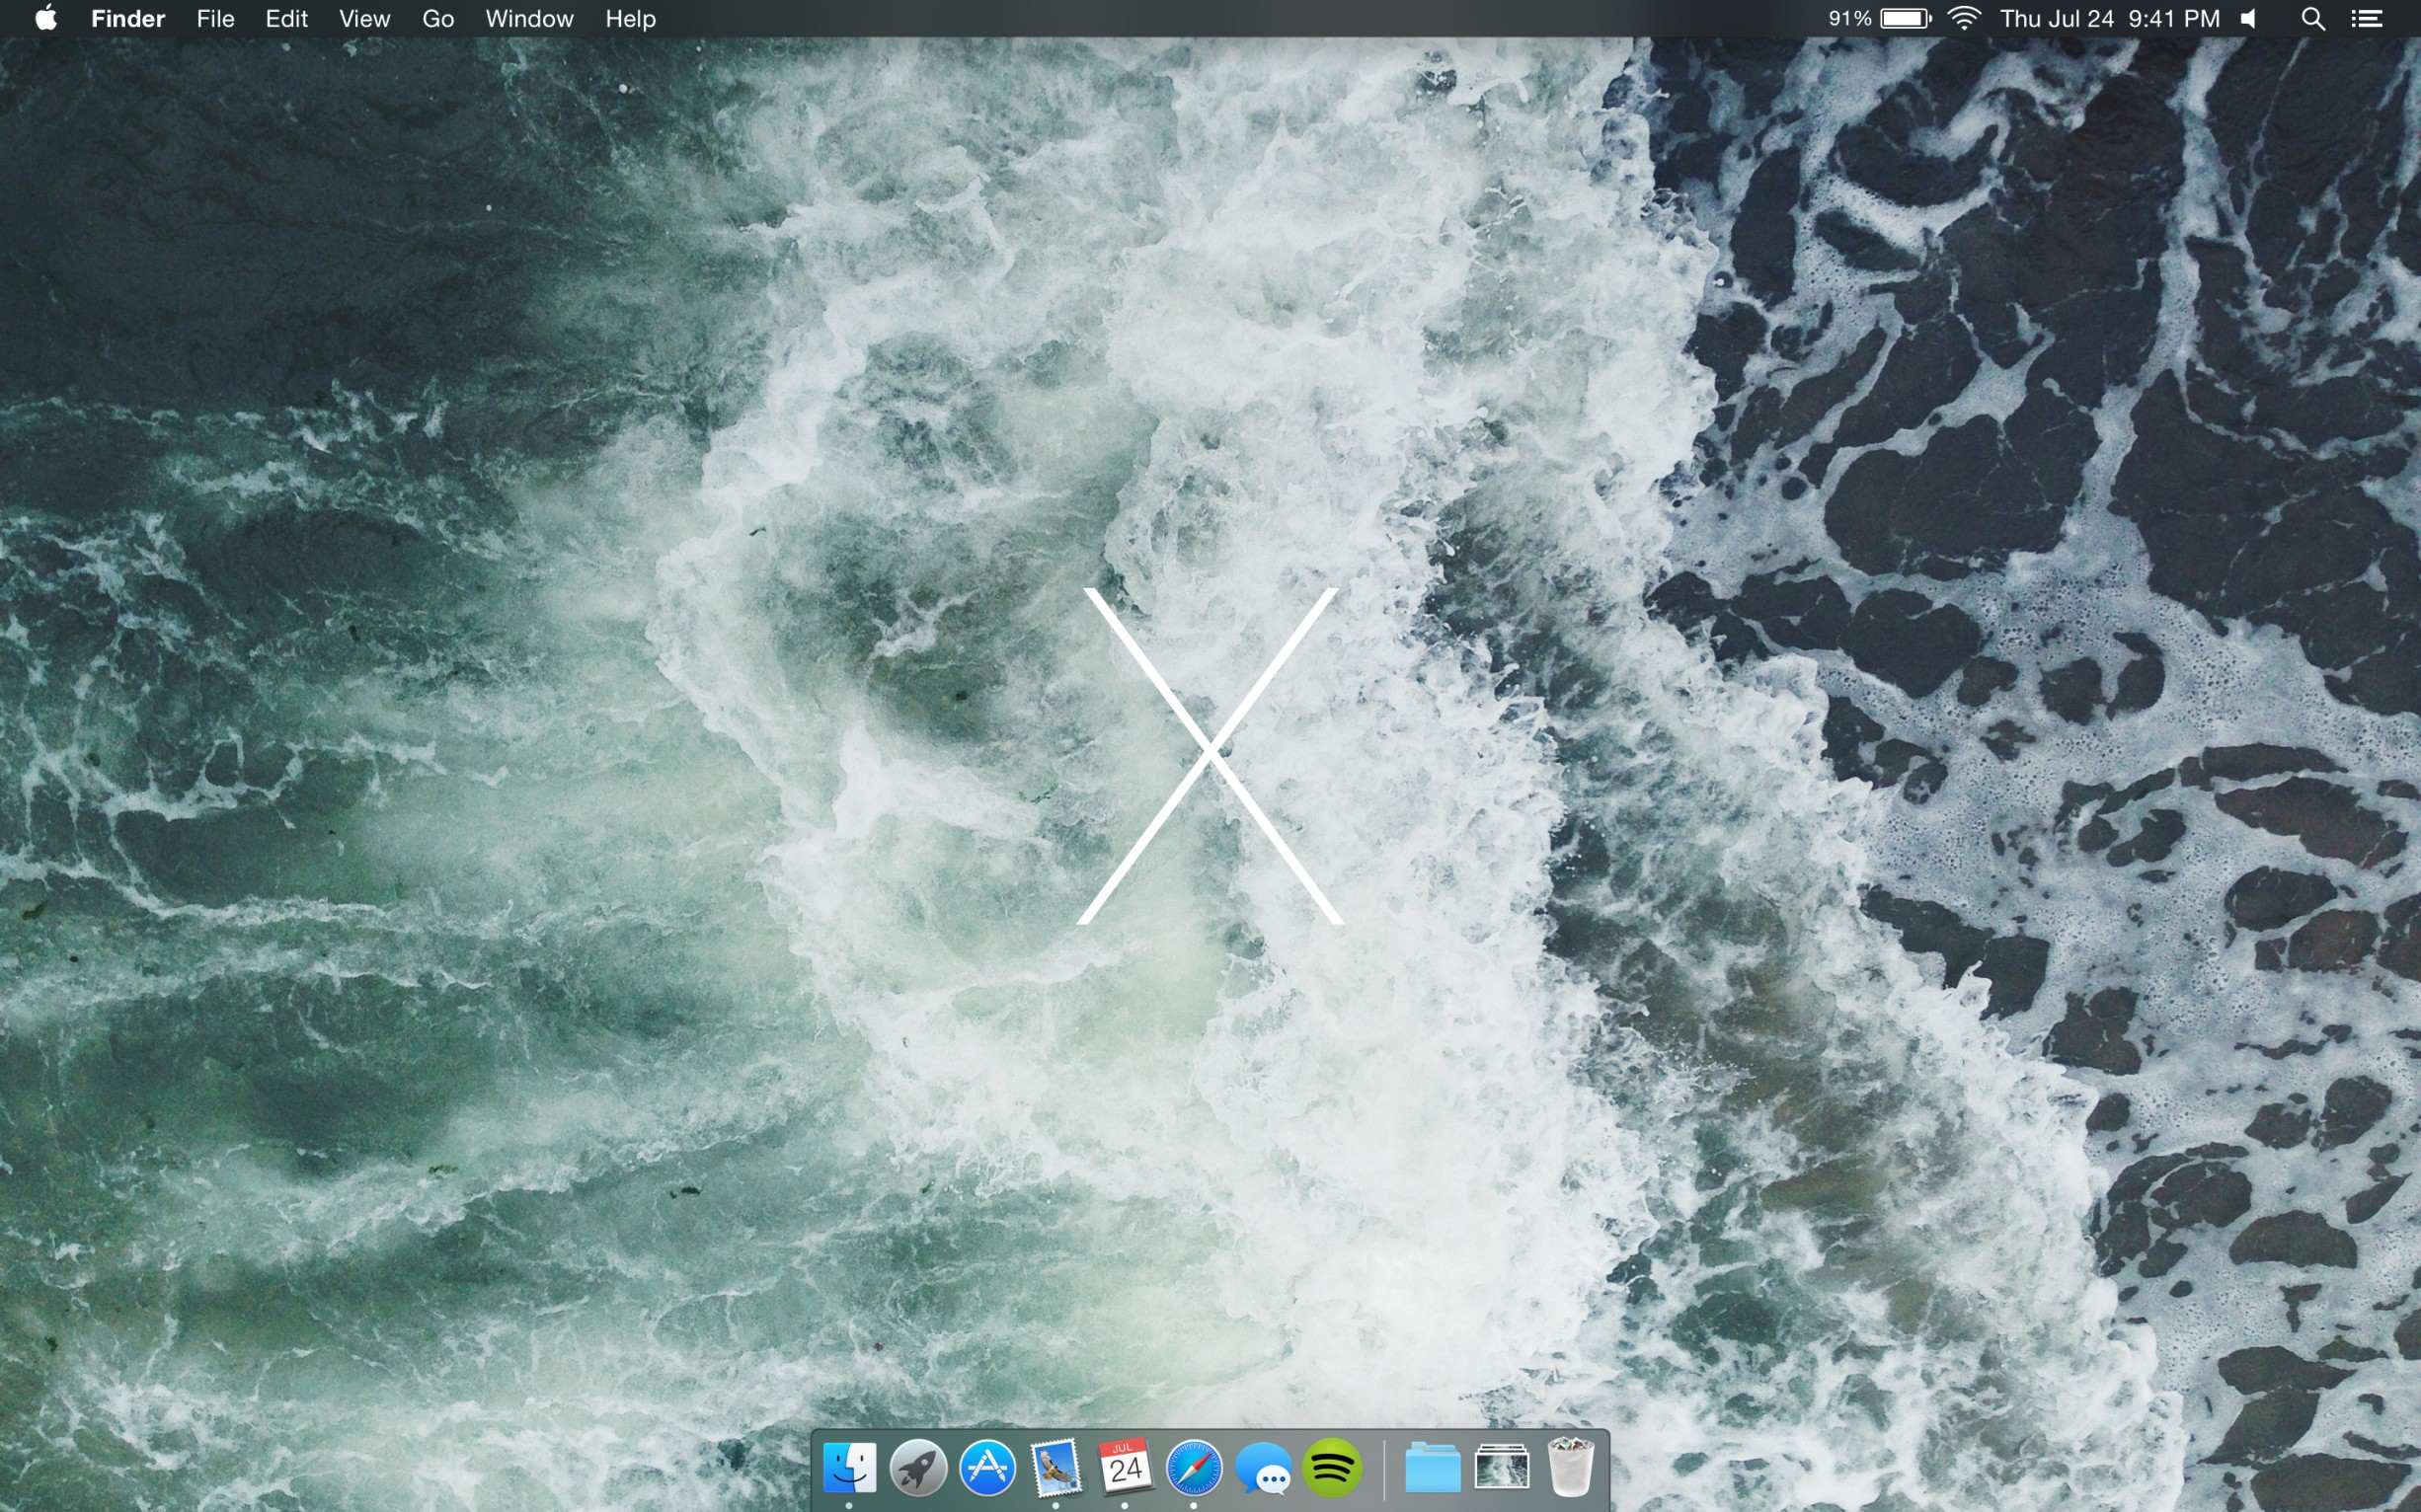2421x1512 pixels.
Task: Launch Safari compass icon
Action: 1194,1468
